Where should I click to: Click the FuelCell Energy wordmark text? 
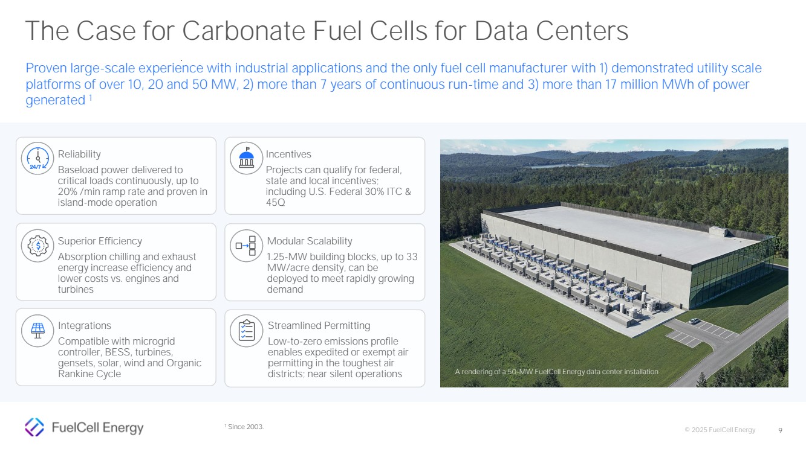(98, 428)
